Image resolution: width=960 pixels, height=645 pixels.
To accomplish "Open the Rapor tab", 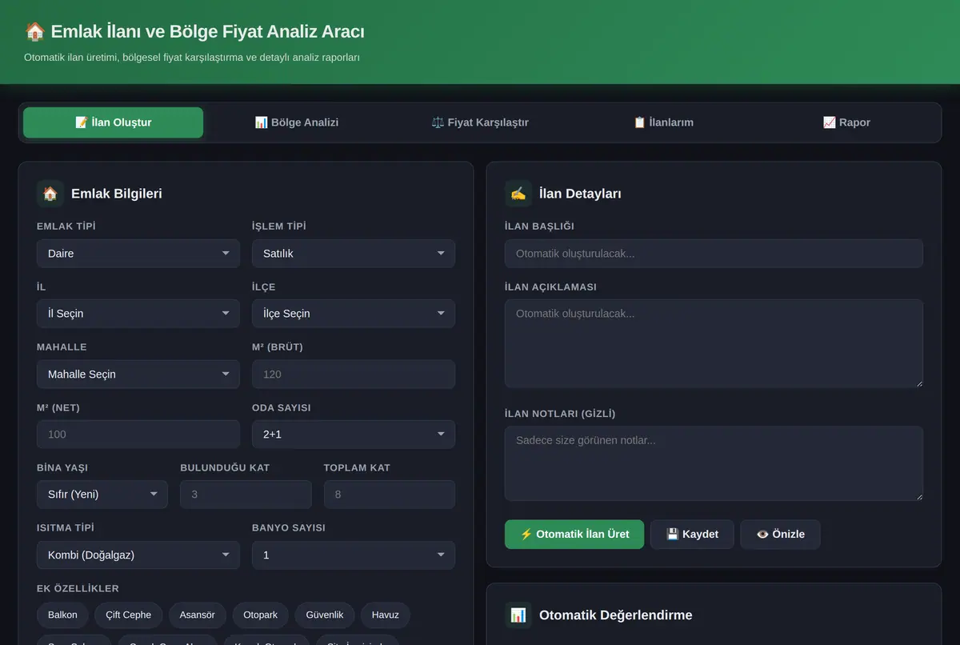I will [846, 122].
